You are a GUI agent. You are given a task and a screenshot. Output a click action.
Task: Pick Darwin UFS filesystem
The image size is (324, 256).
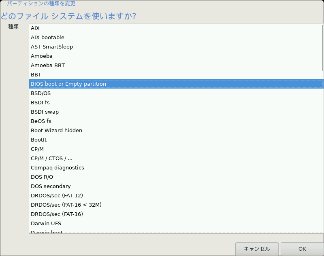pyautogui.click(x=176, y=223)
